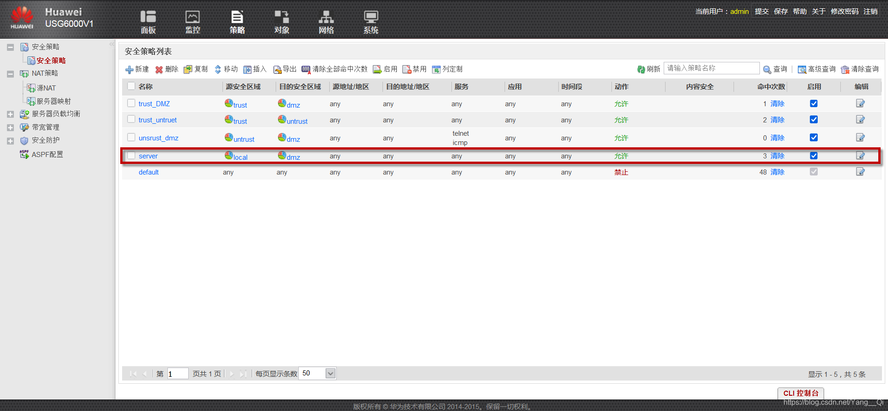Toggle 启用 checkbox for server policy

coord(814,156)
